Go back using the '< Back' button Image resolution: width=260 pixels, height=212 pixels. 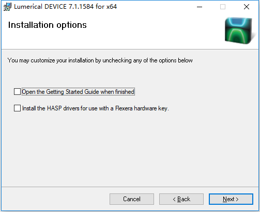click(181, 199)
